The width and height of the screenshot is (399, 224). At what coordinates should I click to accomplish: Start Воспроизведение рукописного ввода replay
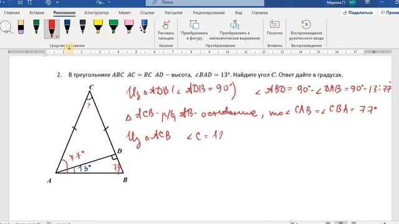306,30
